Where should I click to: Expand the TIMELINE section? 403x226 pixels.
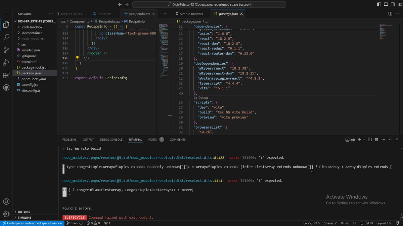click(x=24, y=217)
